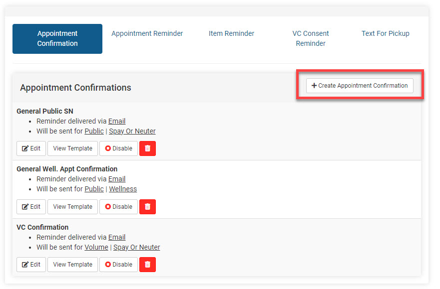
Task: Delete the General Well. Appt Confirmation entry
Action: [147, 207]
